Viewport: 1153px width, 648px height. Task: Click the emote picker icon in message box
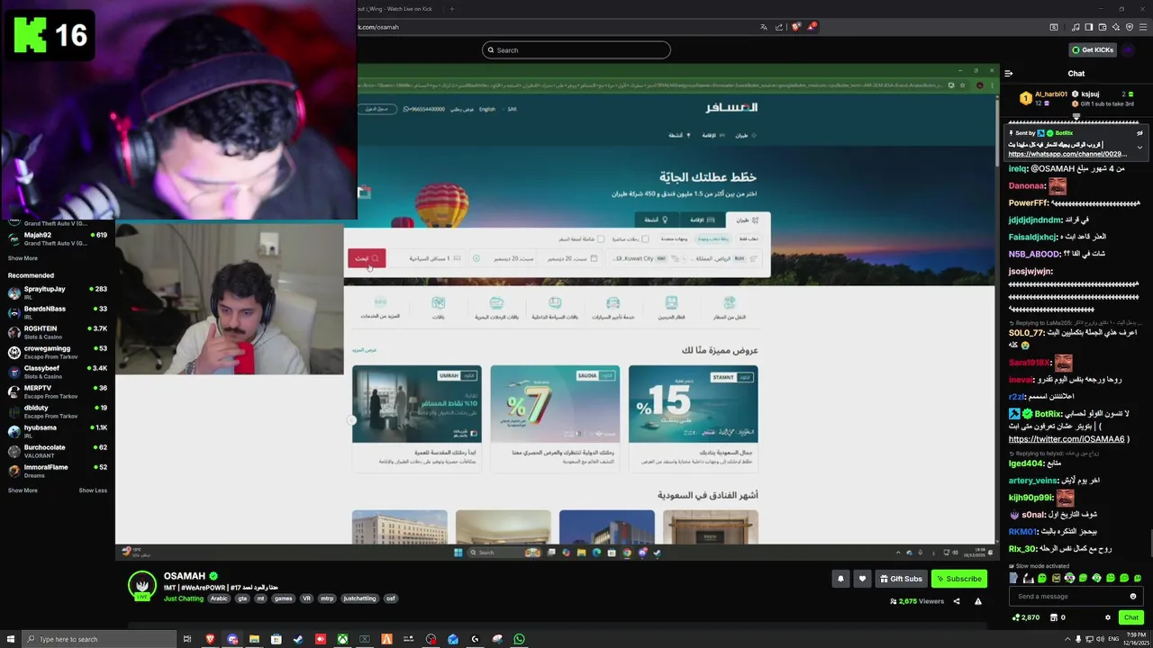pos(1133,596)
